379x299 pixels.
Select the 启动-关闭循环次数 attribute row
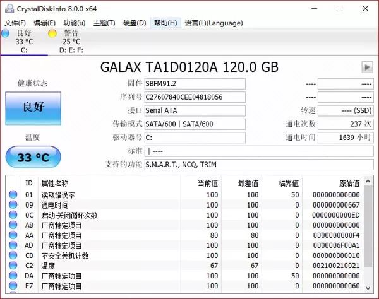pos(184,215)
